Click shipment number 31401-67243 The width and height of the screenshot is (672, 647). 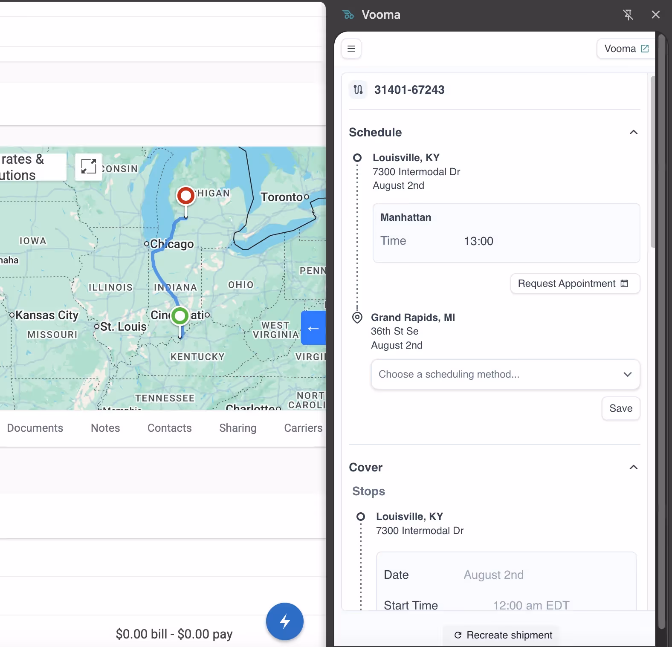tap(409, 90)
